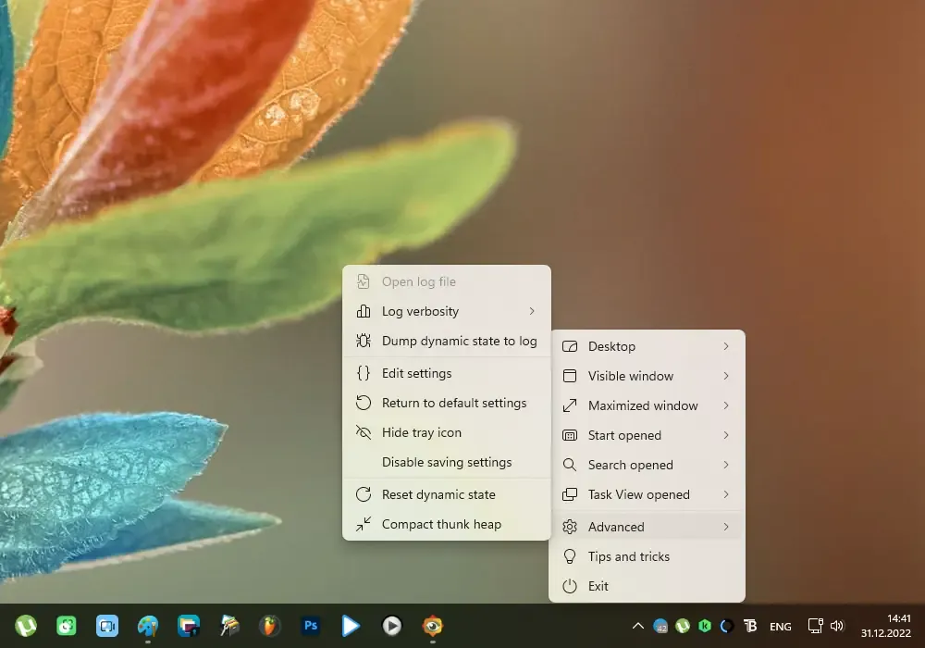
Task: Click the lightbulb Tips and tricks icon
Action: [x=569, y=556]
